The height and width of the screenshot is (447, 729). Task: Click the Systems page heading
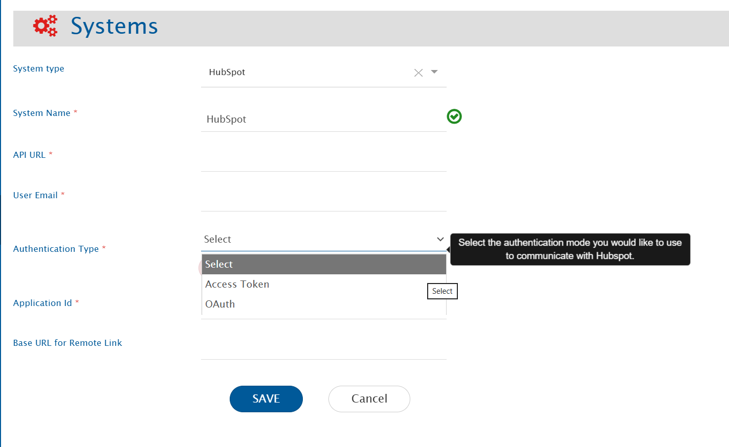click(x=114, y=26)
